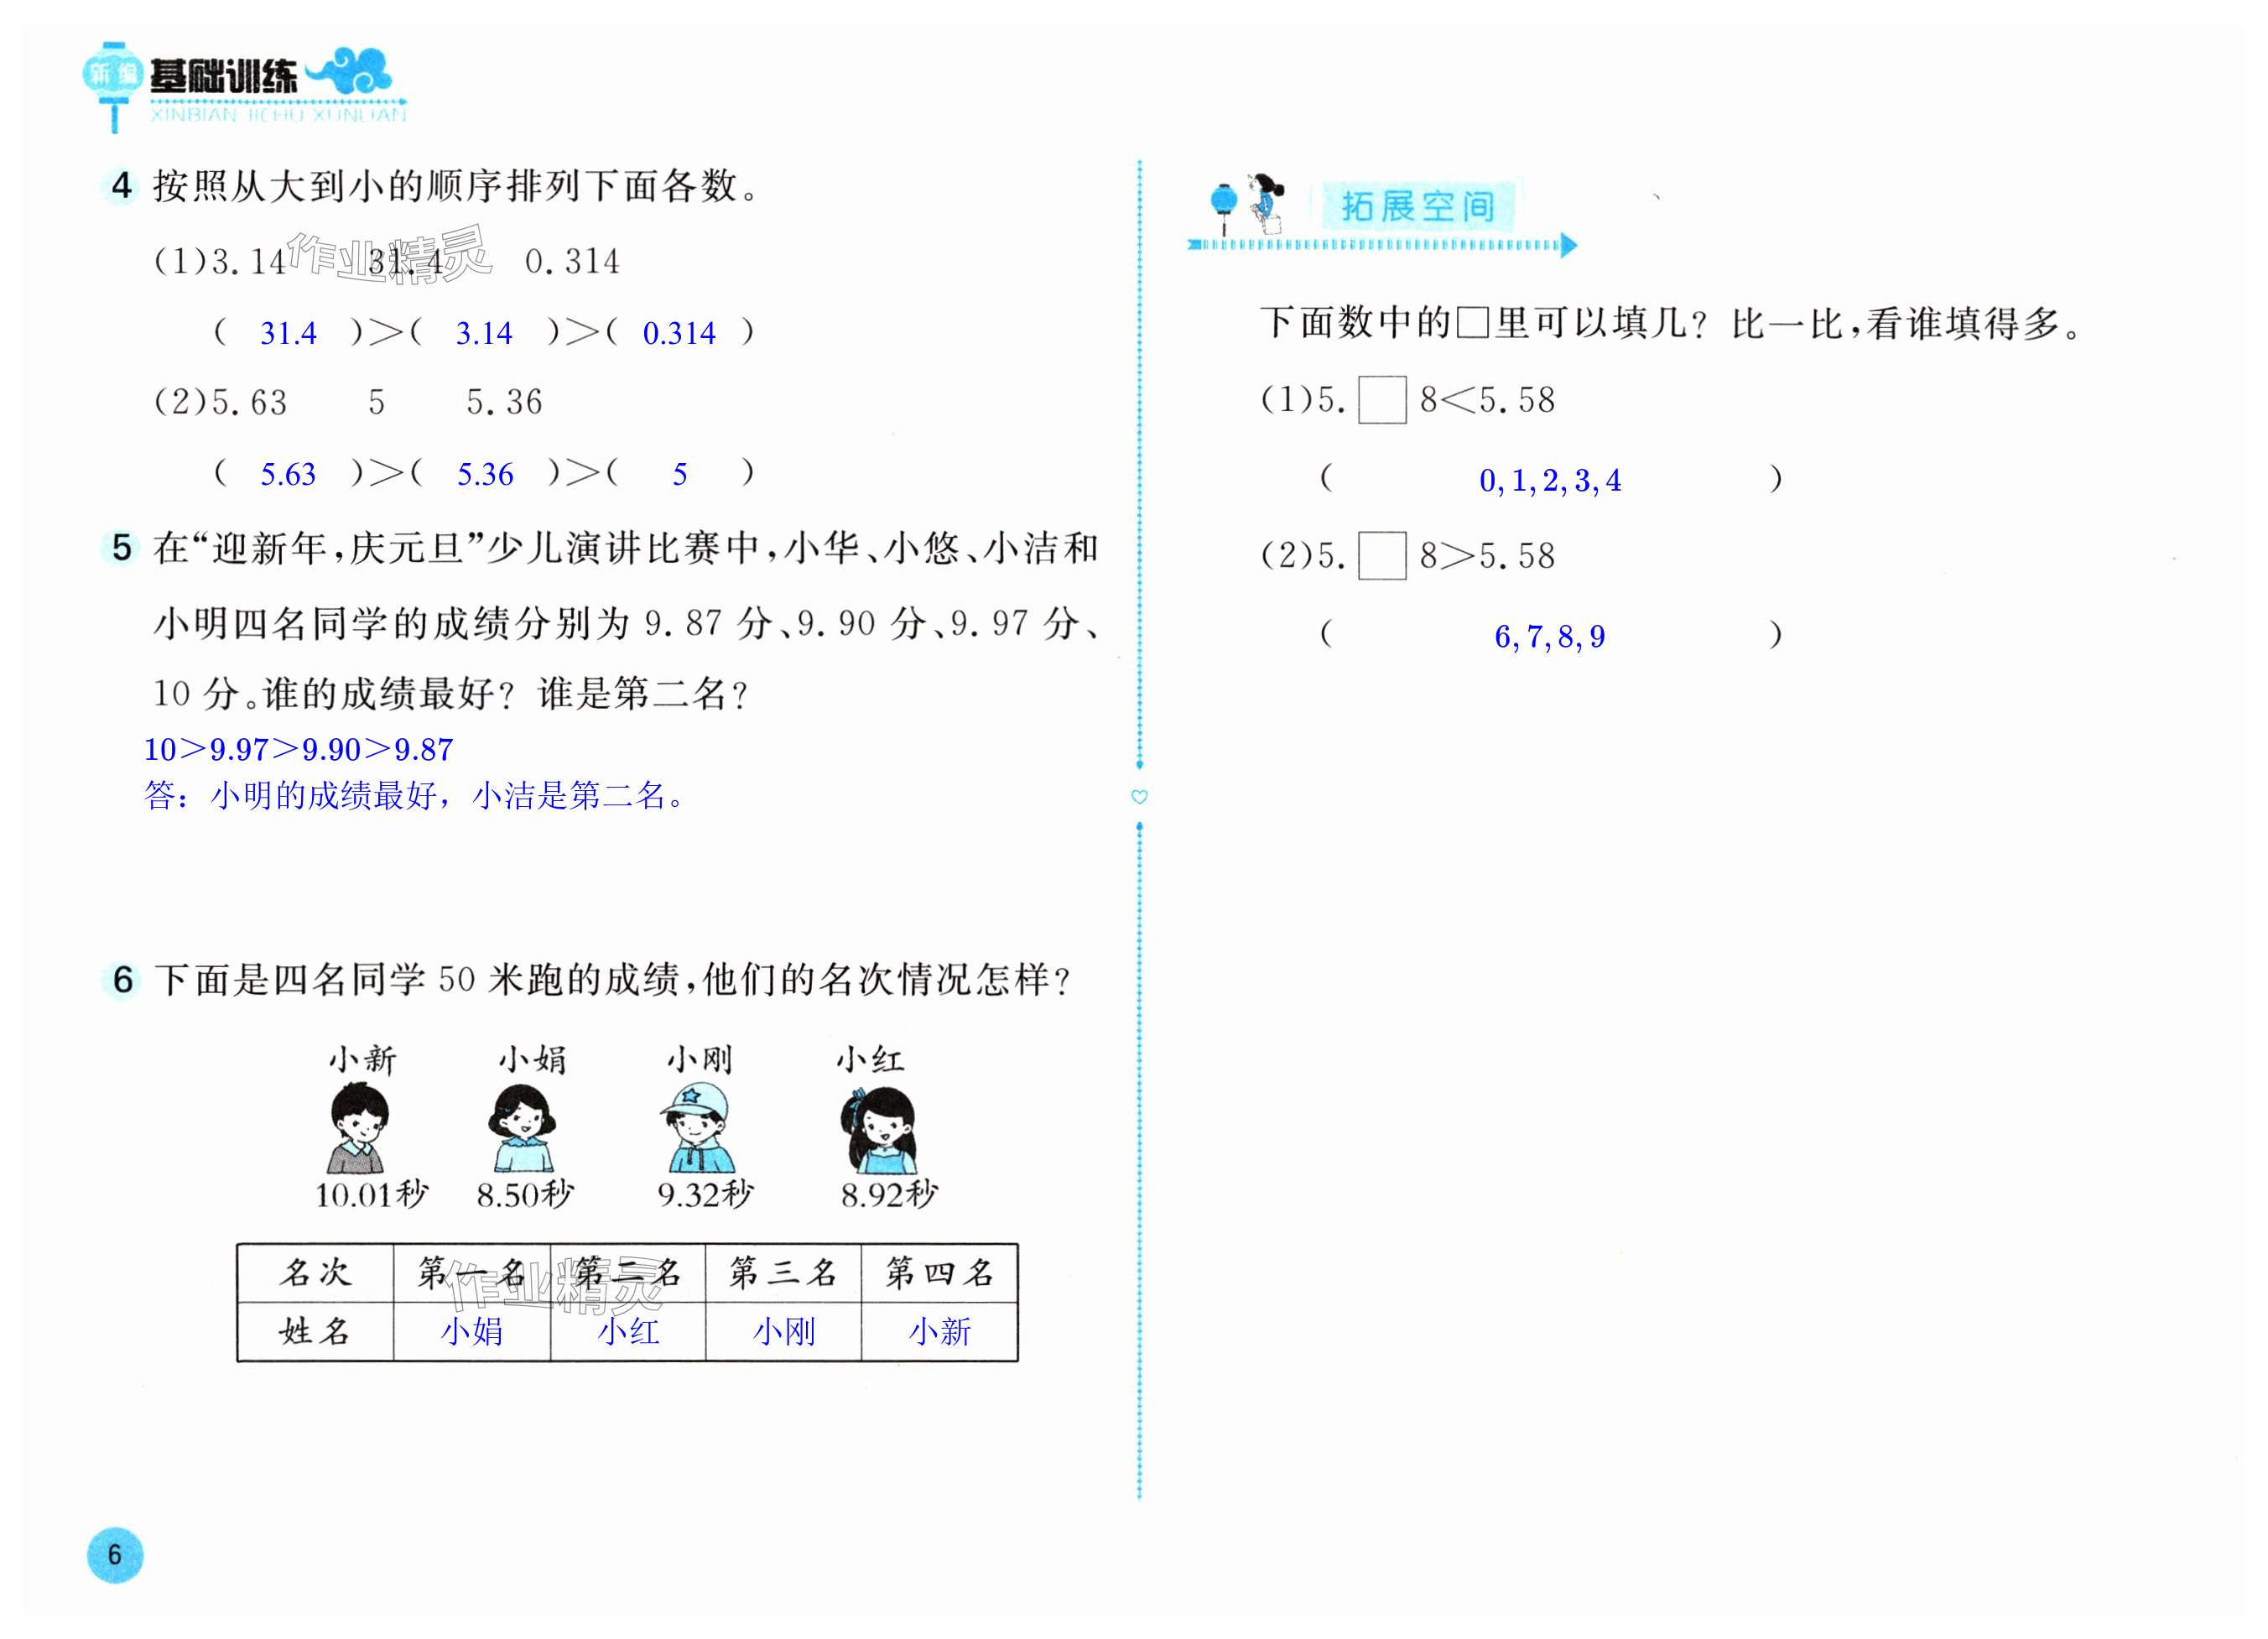Screen dimensions: 2268x1639
Task: Click the empty box in 5.□8>5.58
Action: pos(1382,556)
